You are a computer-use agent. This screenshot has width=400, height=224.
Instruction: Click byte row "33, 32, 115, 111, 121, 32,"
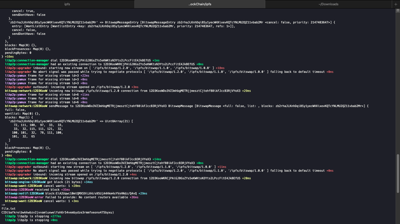38,129
